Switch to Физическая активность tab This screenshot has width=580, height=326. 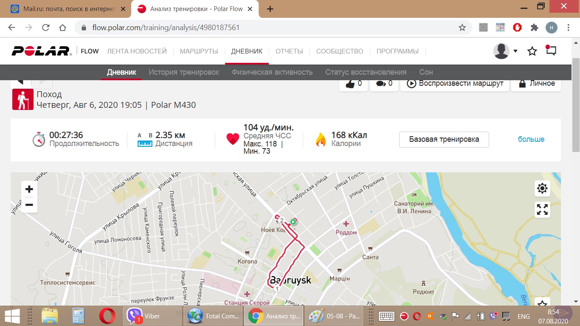tap(272, 72)
